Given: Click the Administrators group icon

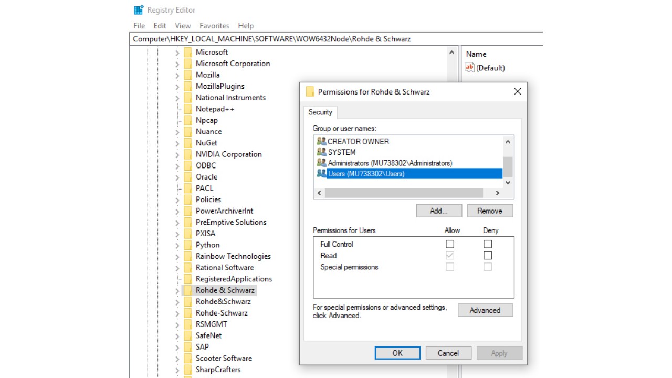Looking at the screenshot, I should (x=321, y=163).
